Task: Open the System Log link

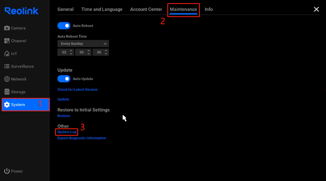Action: [x=67, y=132]
